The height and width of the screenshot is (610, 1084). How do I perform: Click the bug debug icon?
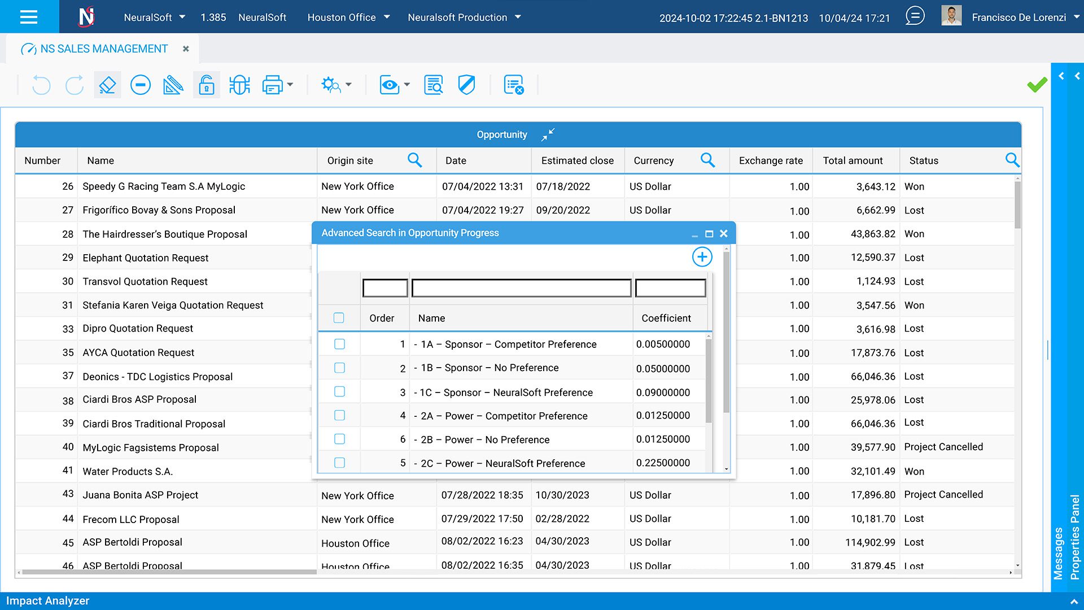tap(239, 85)
